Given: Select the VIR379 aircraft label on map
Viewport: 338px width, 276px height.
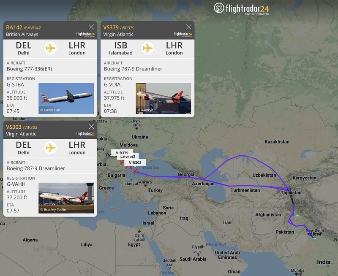Looking at the screenshot, I should [x=122, y=153].
